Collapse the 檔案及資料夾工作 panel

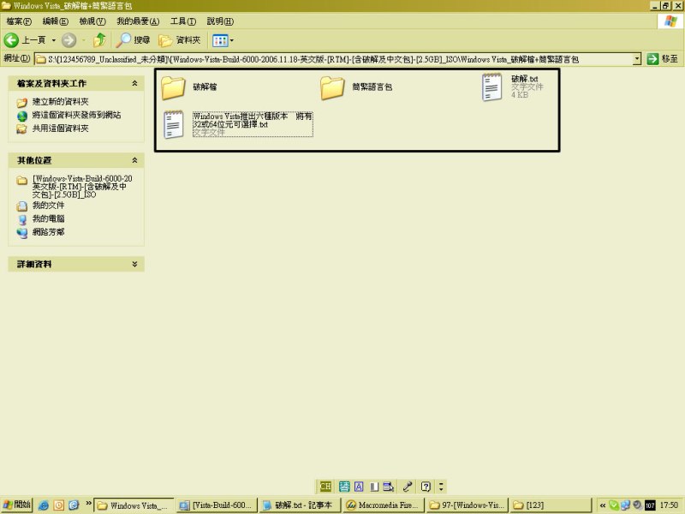[x=134, y=83]
